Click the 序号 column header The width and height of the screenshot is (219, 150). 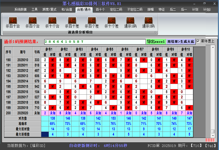tap(8, 52)
